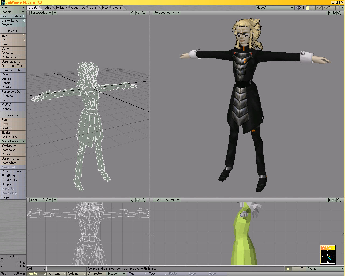The image size is (345, 276).
Task: Click the Presets button
Action: click(x=13, y=25)
